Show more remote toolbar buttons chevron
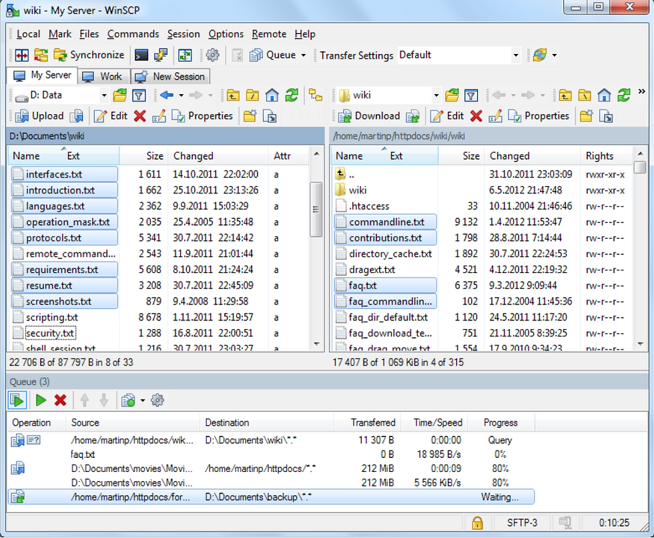654x538 pixels. tap(641, 91)
